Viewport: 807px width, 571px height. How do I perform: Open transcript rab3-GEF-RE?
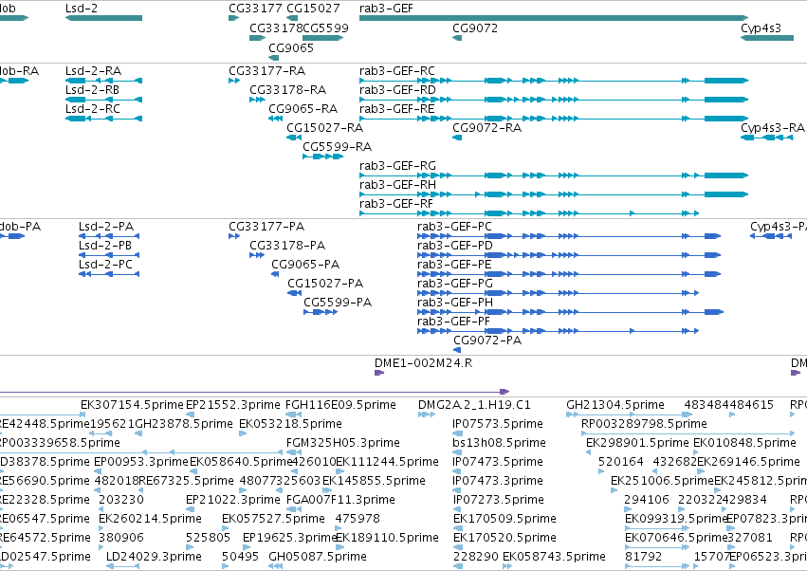tap(396, 109)
